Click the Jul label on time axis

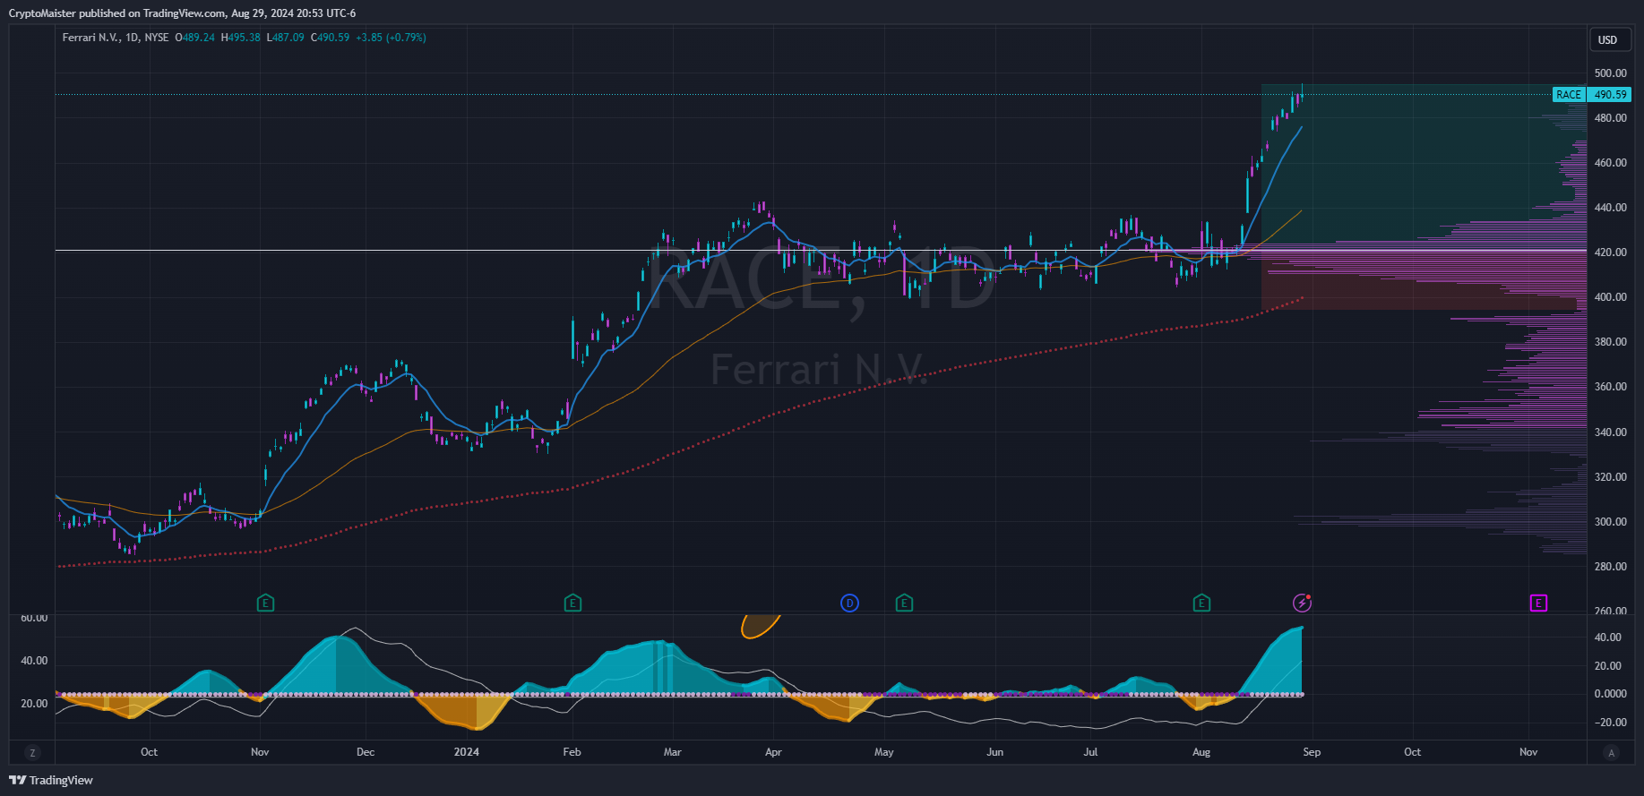(x=1090, y=752)
